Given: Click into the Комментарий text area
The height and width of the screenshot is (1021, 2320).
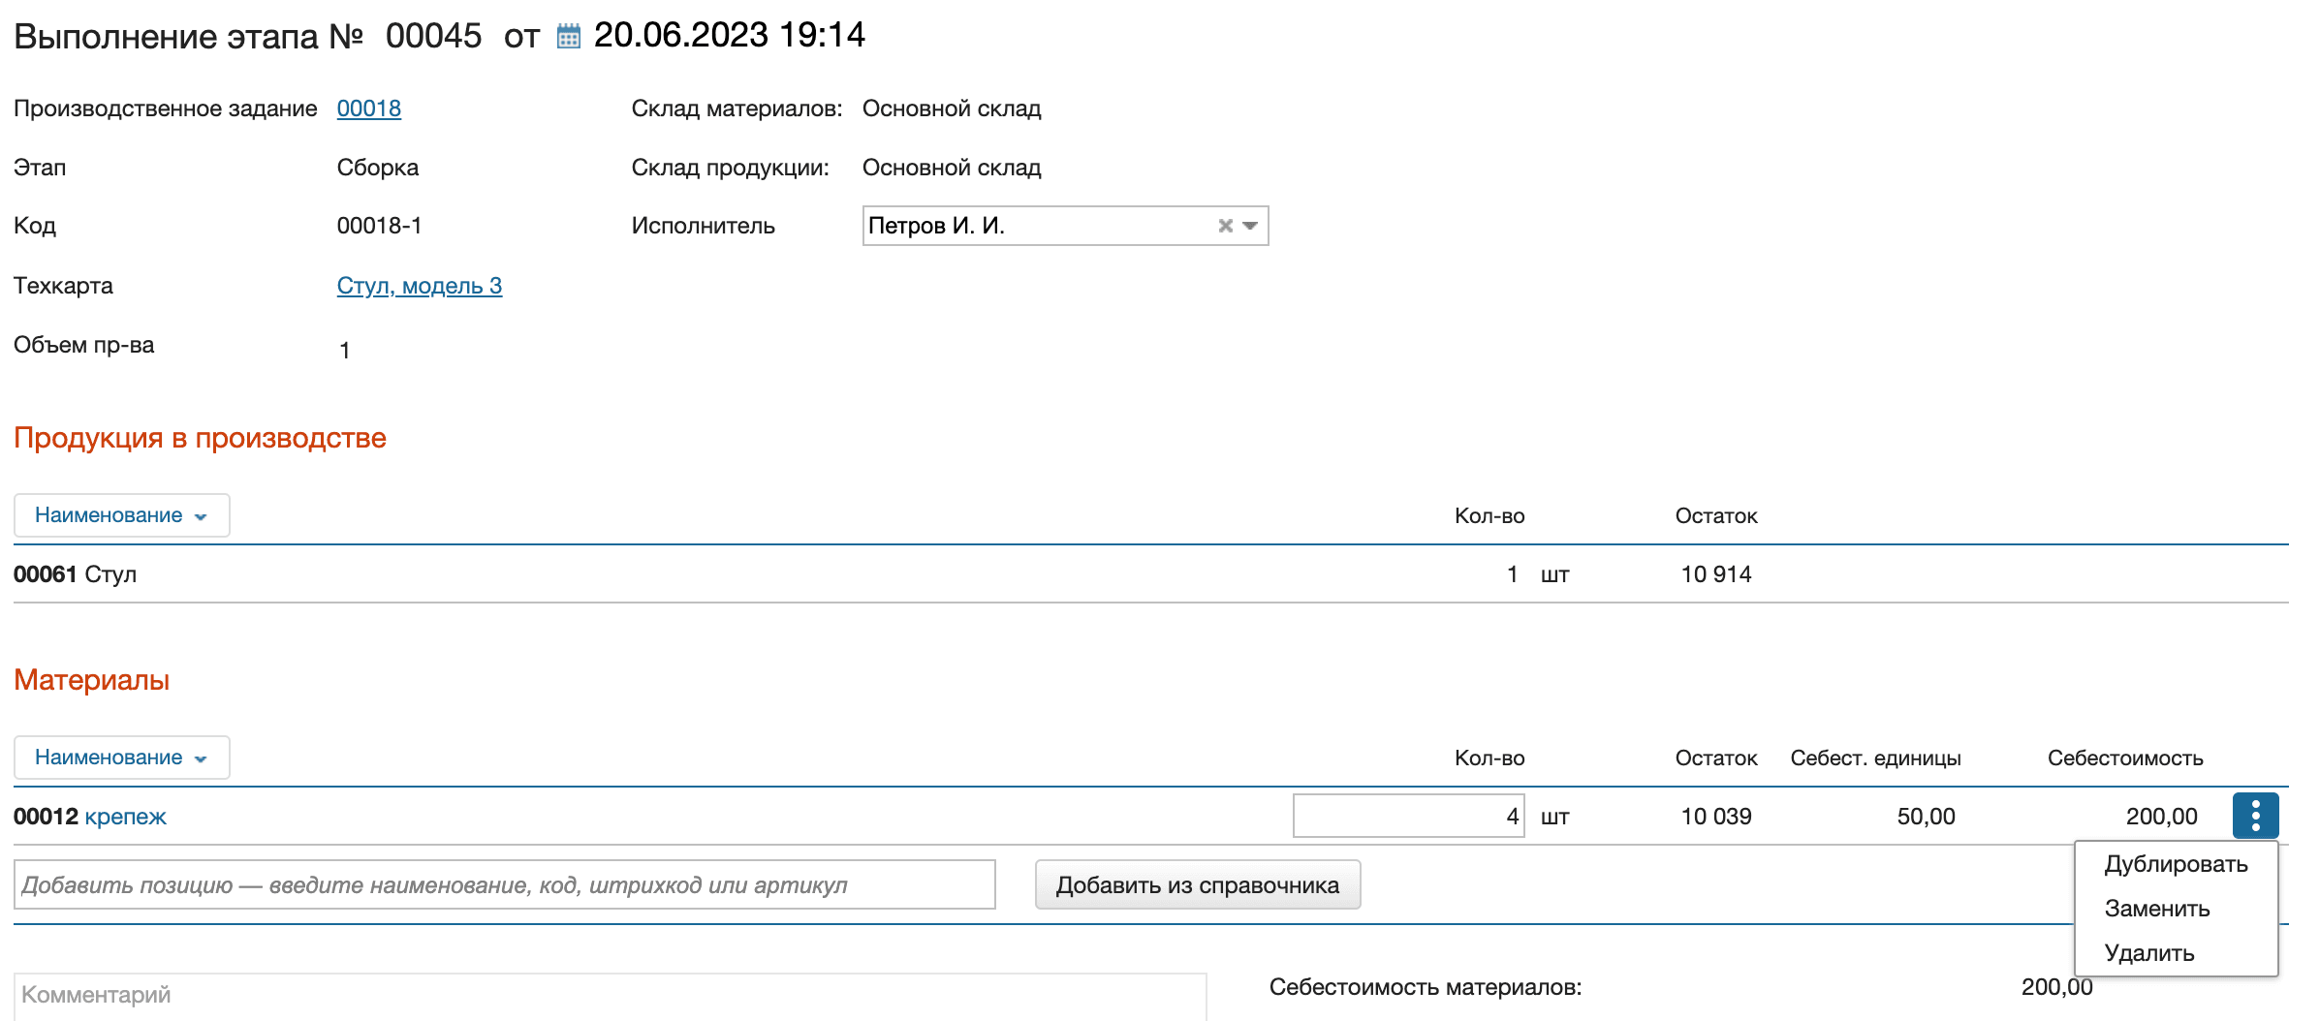Looking at the screenshot, I should tap(609, 996).
